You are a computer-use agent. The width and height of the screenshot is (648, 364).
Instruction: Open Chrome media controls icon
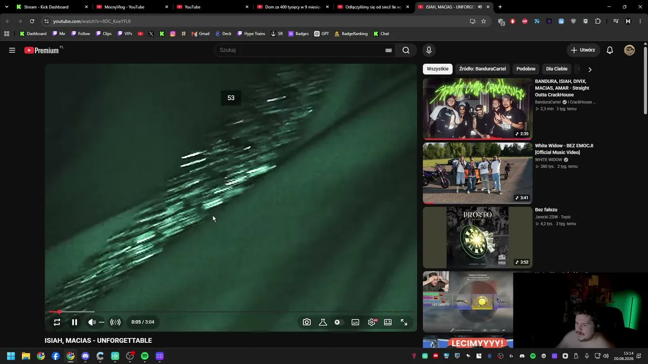click(616, 21)
